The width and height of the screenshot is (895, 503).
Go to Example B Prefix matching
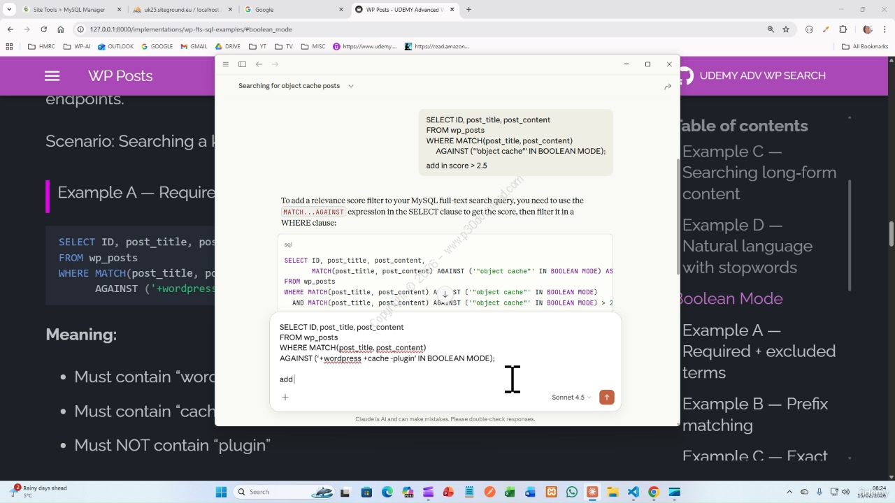point(754,414)
